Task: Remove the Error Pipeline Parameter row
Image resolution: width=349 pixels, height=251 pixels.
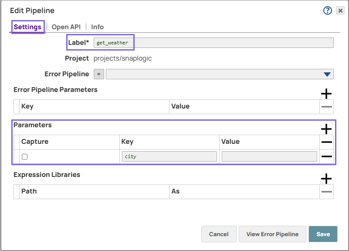Action: pos(326,106)
